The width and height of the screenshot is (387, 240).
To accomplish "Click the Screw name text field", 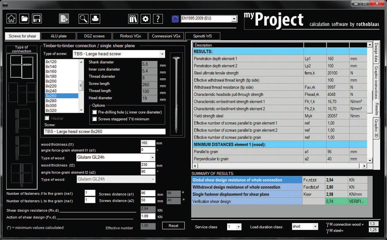I will [x=105, y=131].
